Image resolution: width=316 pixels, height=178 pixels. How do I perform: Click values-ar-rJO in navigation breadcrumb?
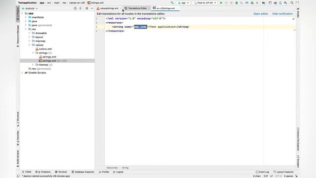click(x=77, y=3)
